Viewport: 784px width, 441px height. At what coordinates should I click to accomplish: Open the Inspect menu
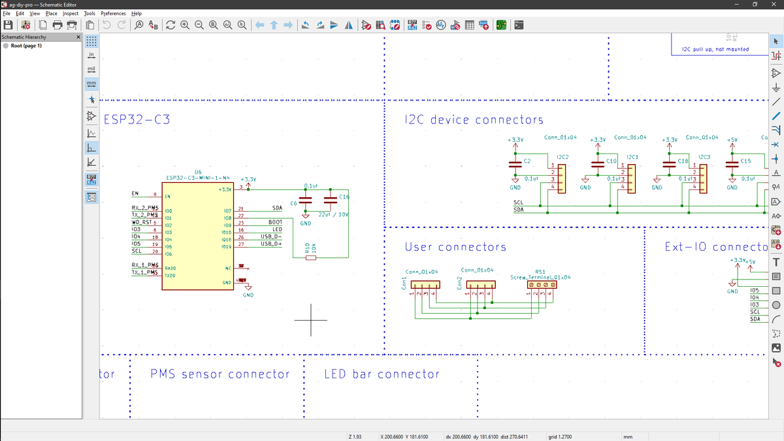click(71, 13)
